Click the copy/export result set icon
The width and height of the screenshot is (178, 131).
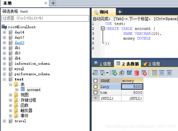[102, 73]
